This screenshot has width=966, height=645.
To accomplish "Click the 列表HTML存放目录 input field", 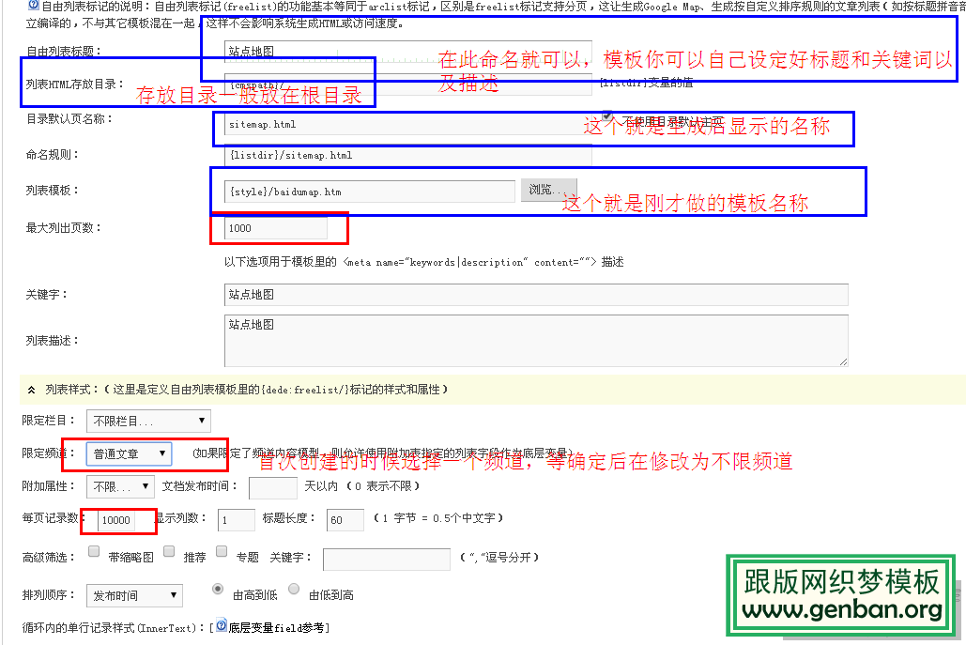I will 407,85.
